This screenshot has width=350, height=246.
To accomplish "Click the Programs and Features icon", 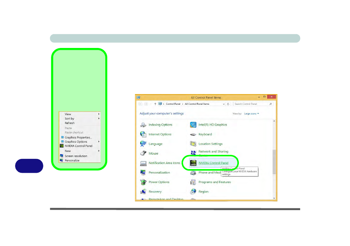I will pos(193,182).
